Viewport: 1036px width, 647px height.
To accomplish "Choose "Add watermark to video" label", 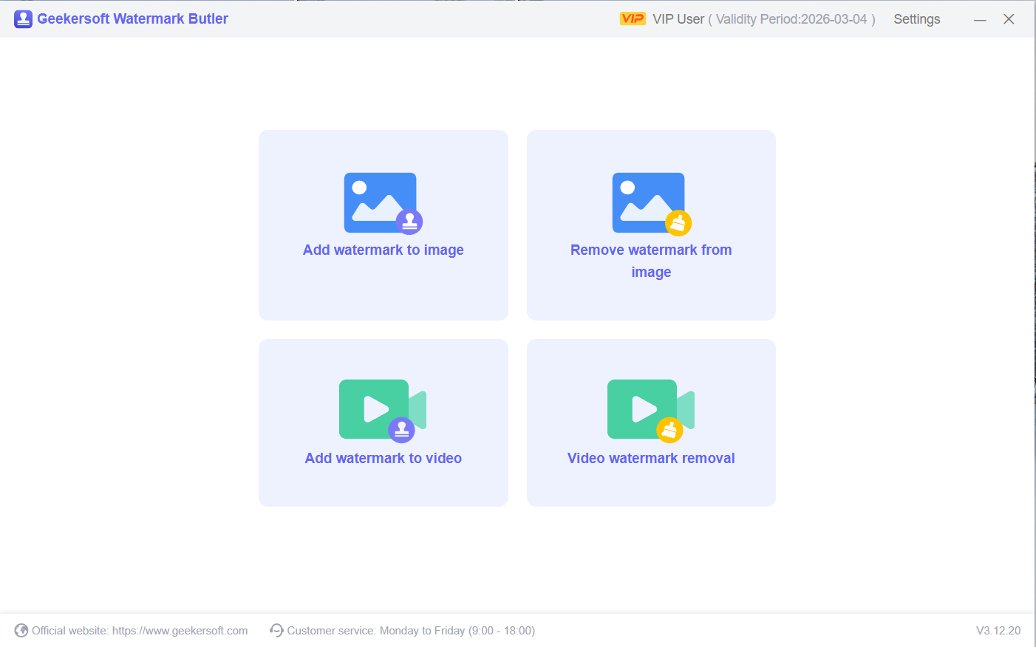I will 384,458.
